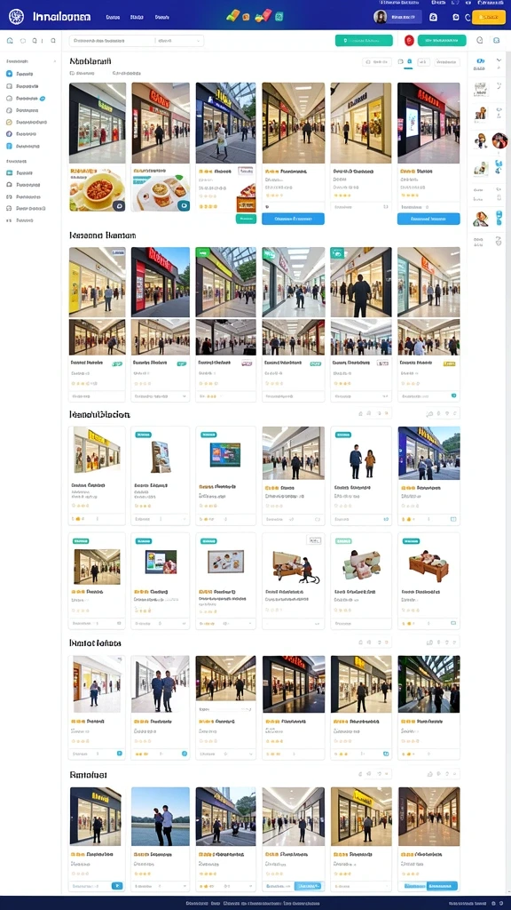
Task: Click the circular site logo in header
Action: (x=16, y=17)
